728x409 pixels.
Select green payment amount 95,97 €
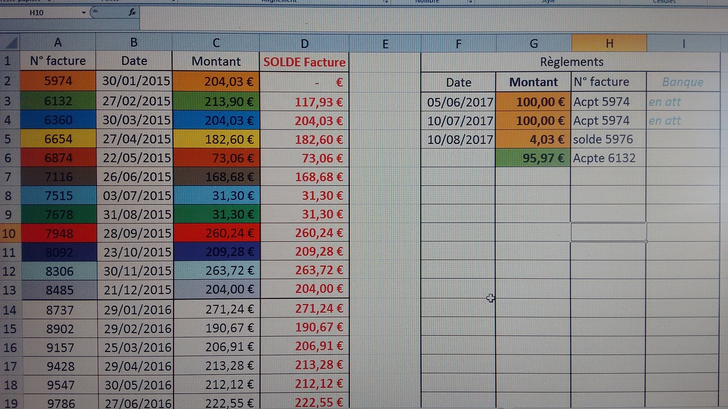(533, 158)
